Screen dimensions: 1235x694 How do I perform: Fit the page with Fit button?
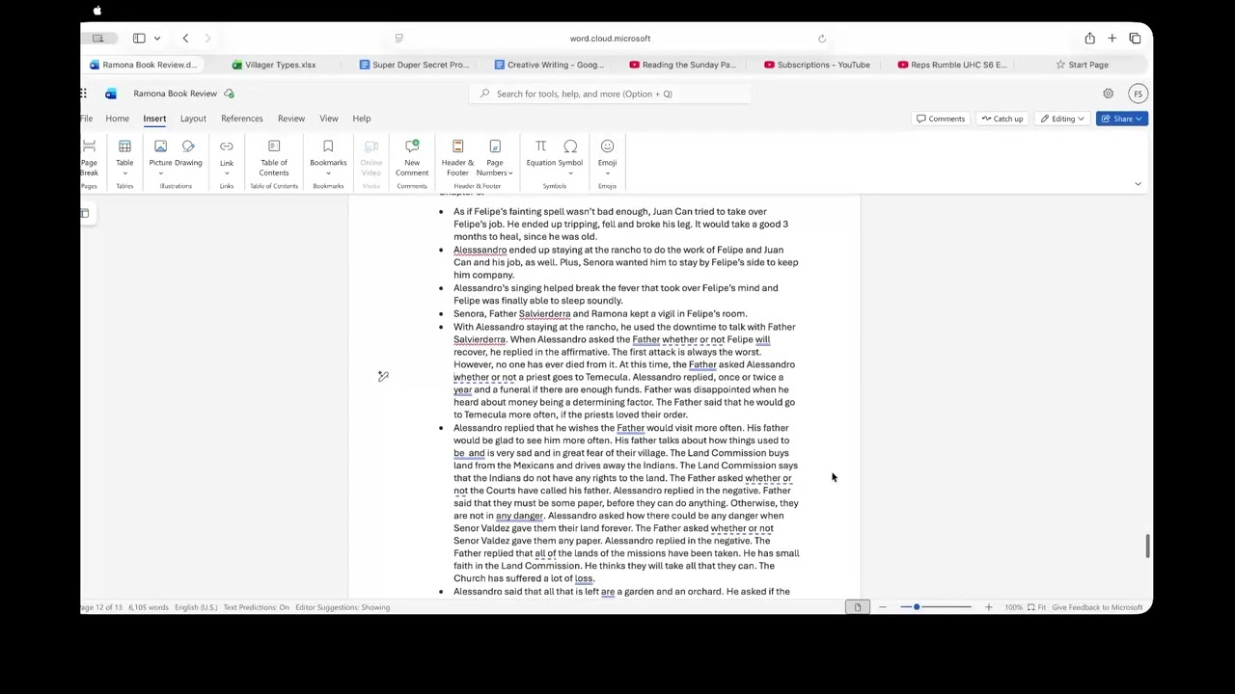[1037, 607]
